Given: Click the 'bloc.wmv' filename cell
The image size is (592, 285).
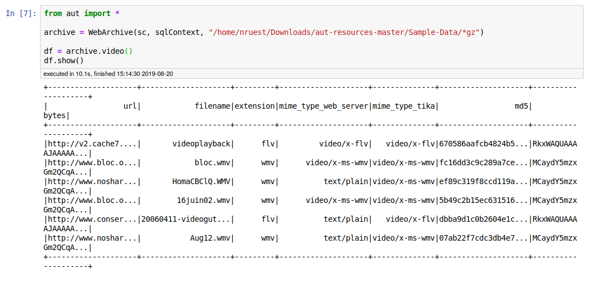Looking at the screenshot, I should click(x=212, y=162).
